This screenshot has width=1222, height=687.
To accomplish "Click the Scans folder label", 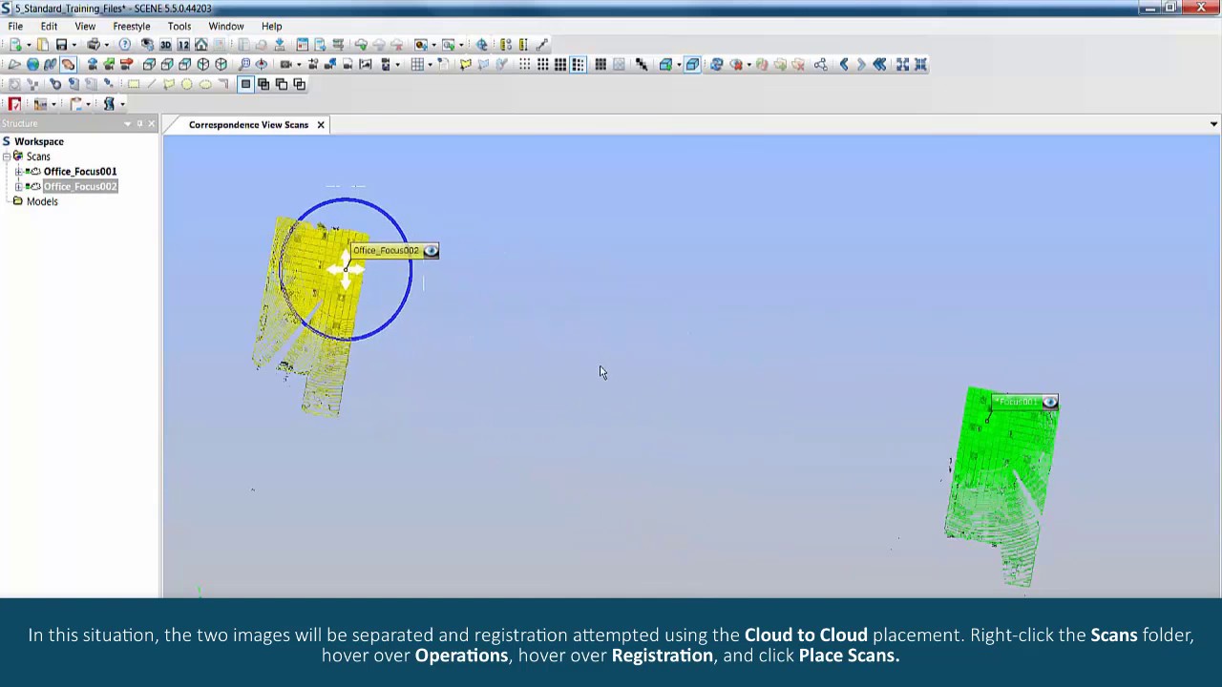I will point(38,156).
